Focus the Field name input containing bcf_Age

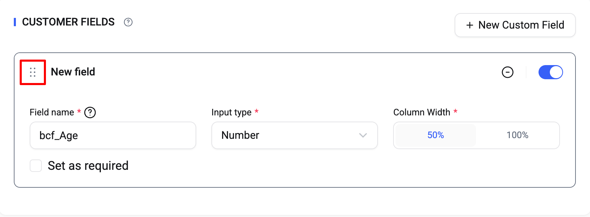113,135
